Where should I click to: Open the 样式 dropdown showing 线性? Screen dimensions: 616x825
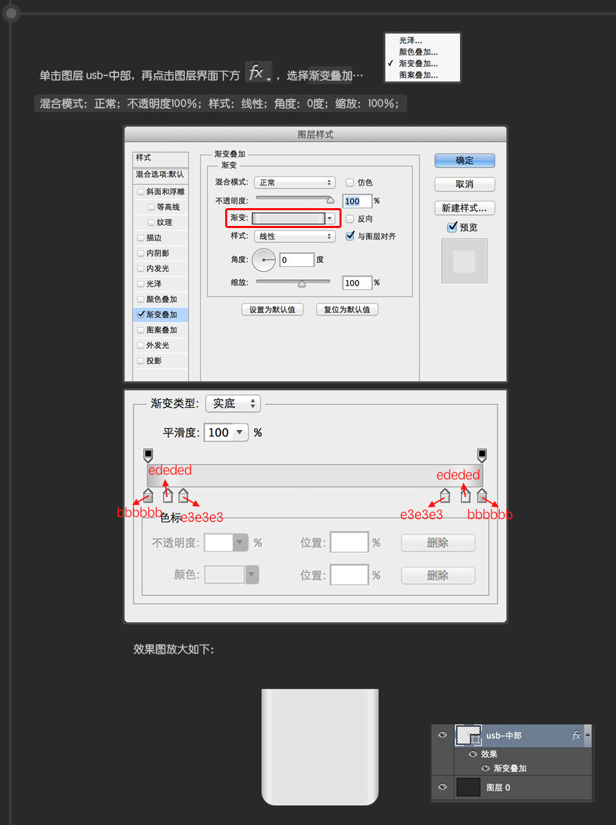294,236
